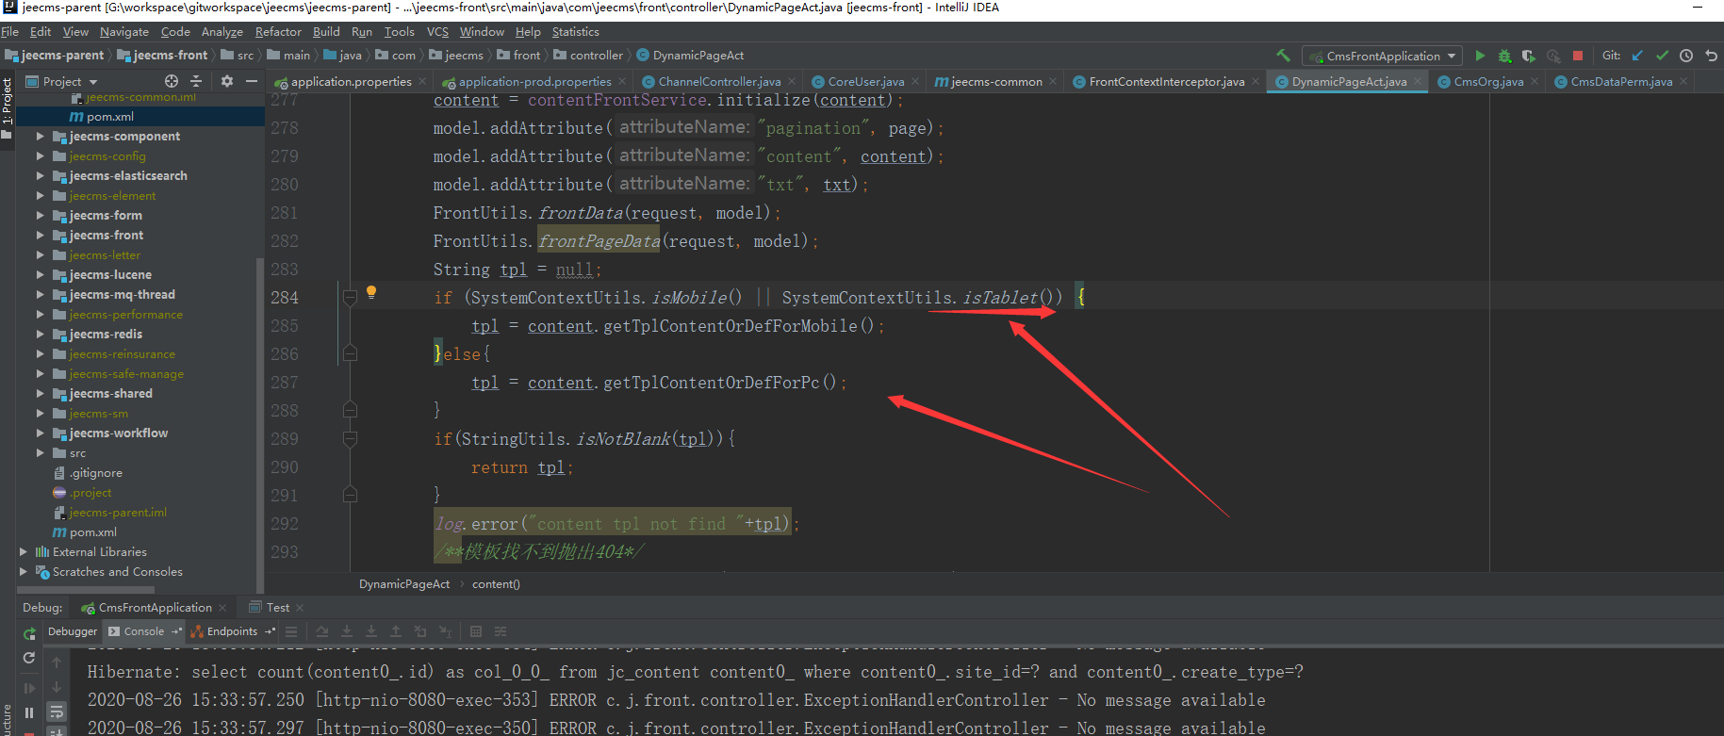Open the Refactor menu
Screen dimensions: 1724x736
point(278,31)
